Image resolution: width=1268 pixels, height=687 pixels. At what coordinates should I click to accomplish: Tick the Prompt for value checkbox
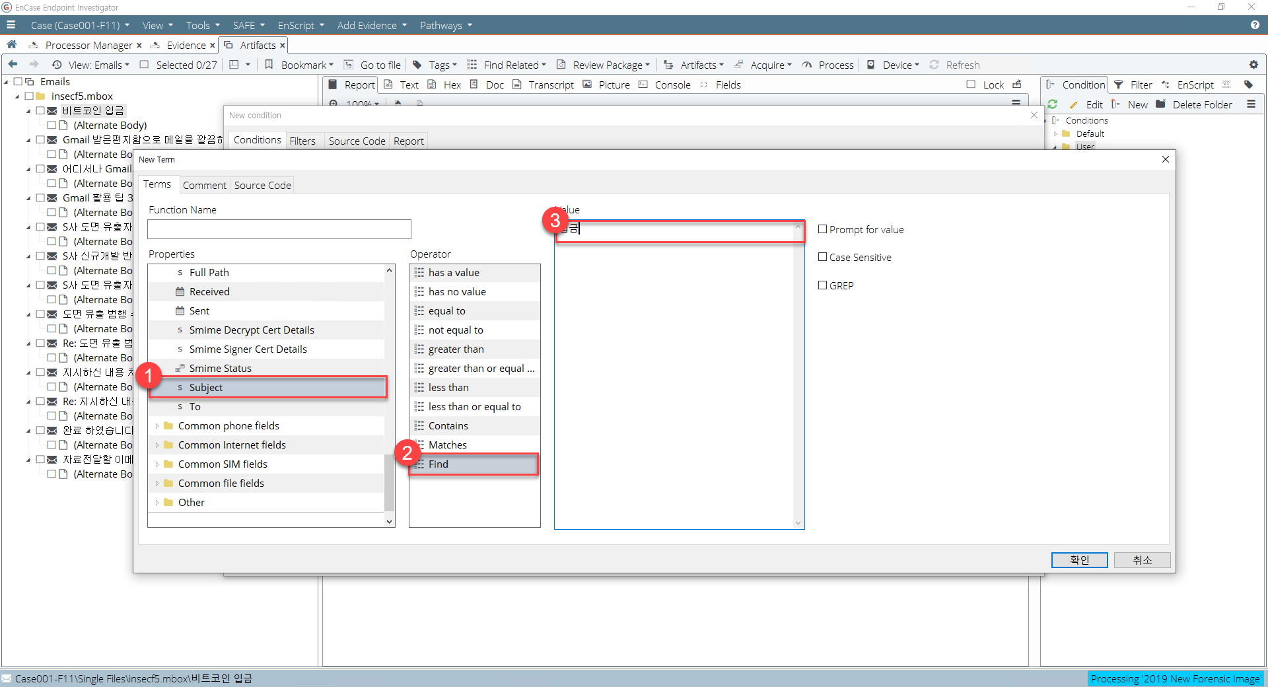click(822, 229)
